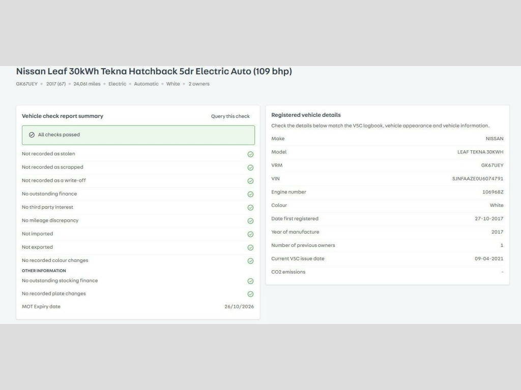Image resolution: width=521 pixels, height=390 pixels.
Task: Click the Engine number value 106968Z
Action: tap(493, 192)
